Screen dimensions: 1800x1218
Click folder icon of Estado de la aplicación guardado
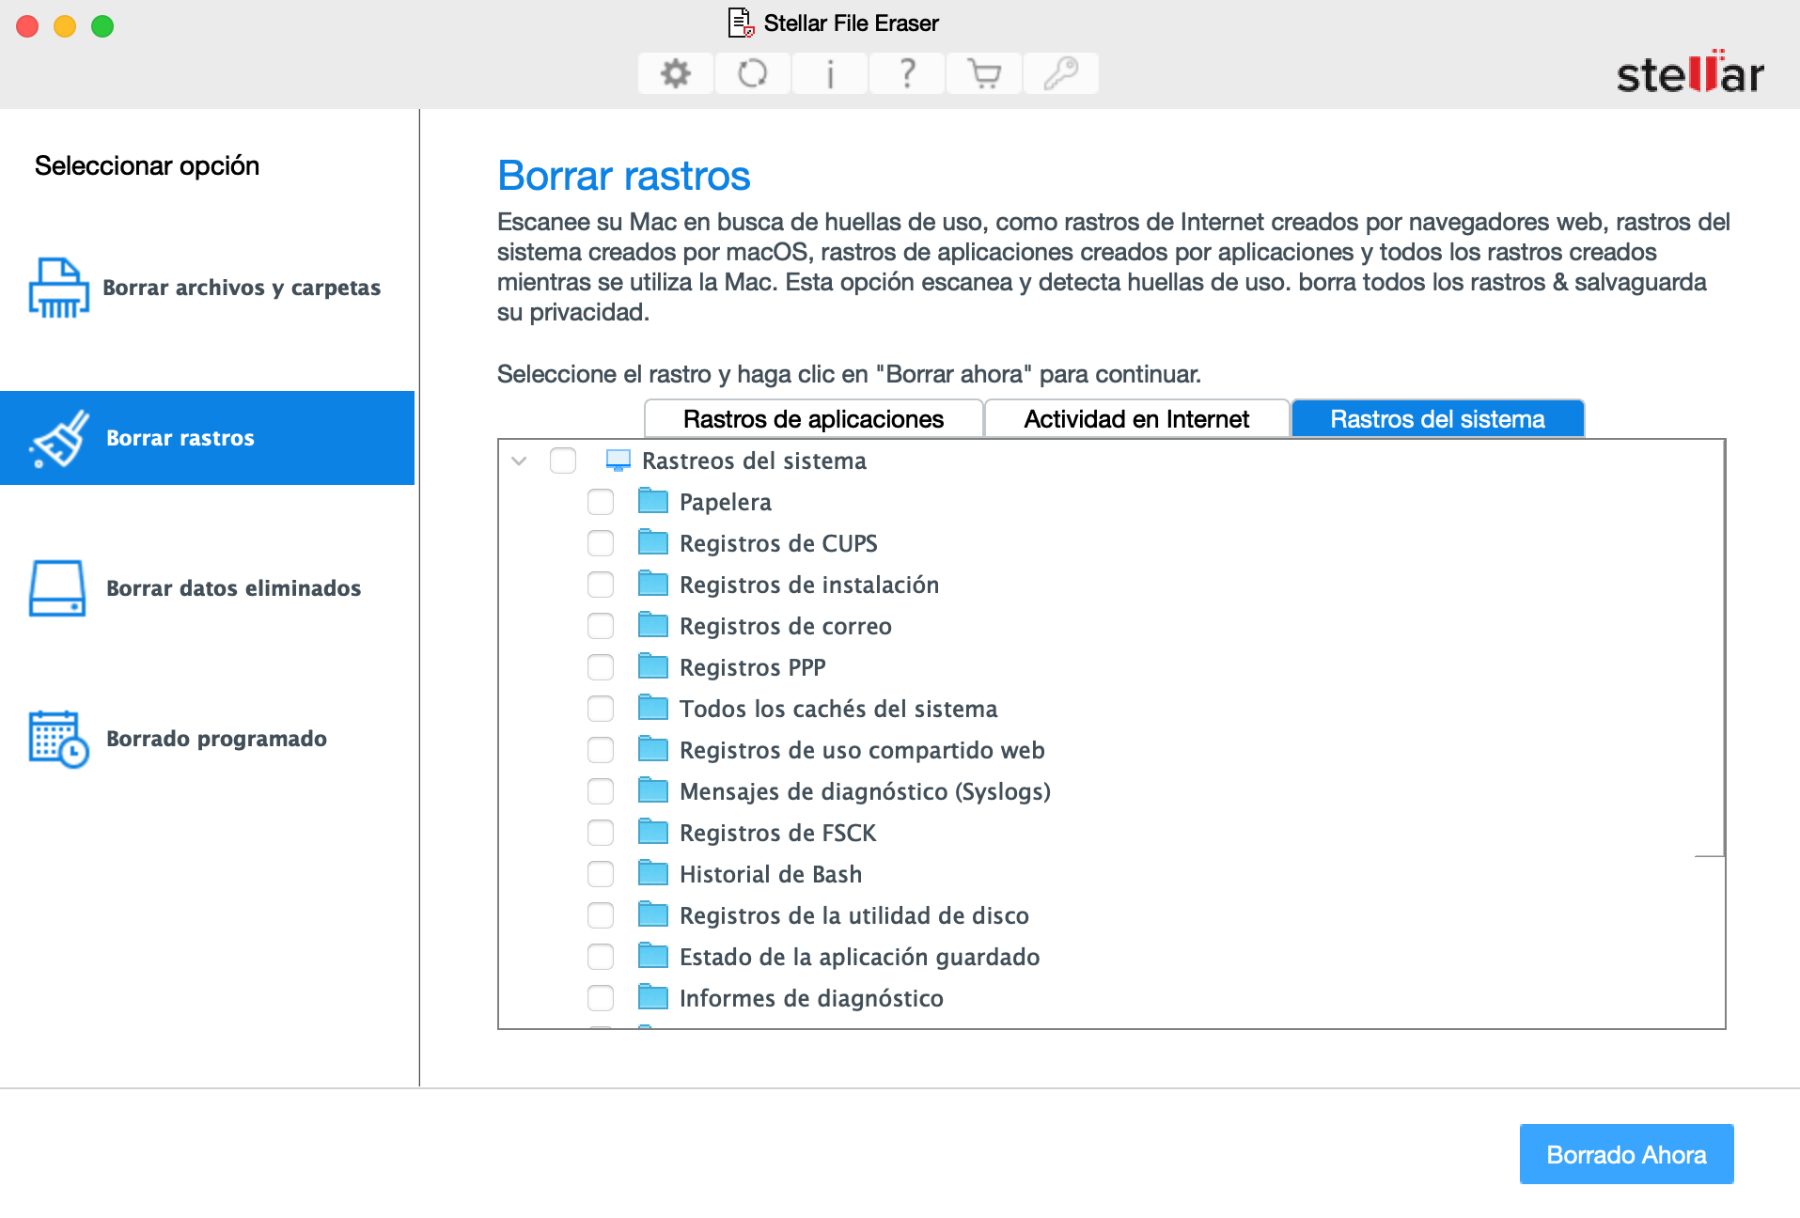click(653, 956)
